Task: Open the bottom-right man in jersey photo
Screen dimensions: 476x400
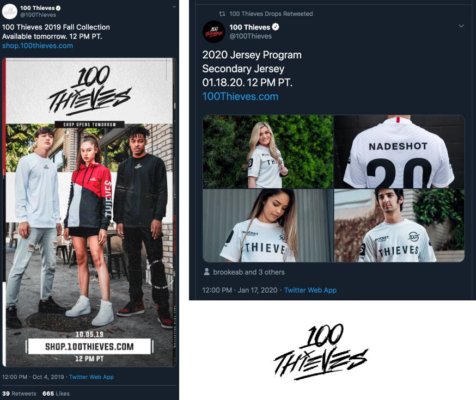Action: point(399,226)
